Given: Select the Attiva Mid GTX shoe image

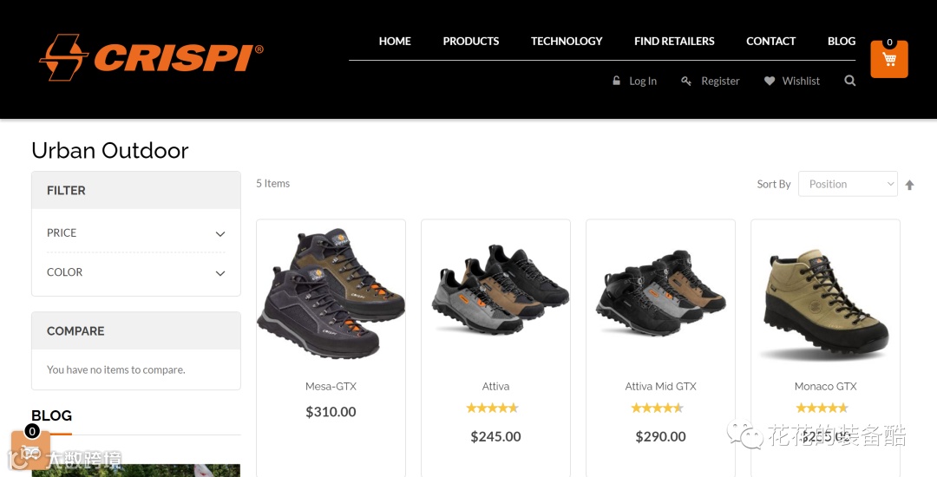Looking at the screenshot, I should 660,292.
